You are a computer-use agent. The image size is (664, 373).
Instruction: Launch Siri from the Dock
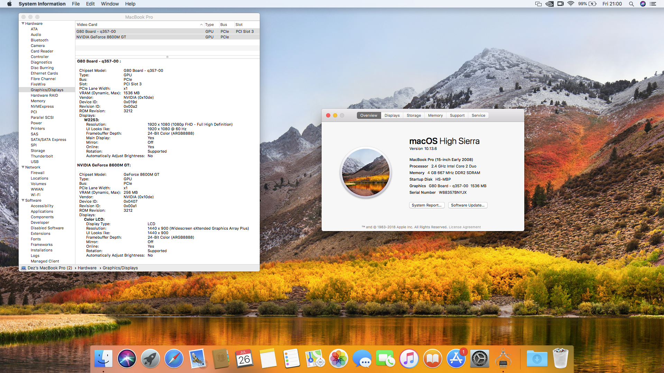[x=127, y=359]
